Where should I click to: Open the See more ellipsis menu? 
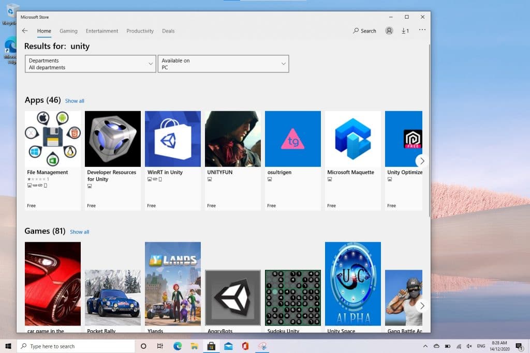422,30
